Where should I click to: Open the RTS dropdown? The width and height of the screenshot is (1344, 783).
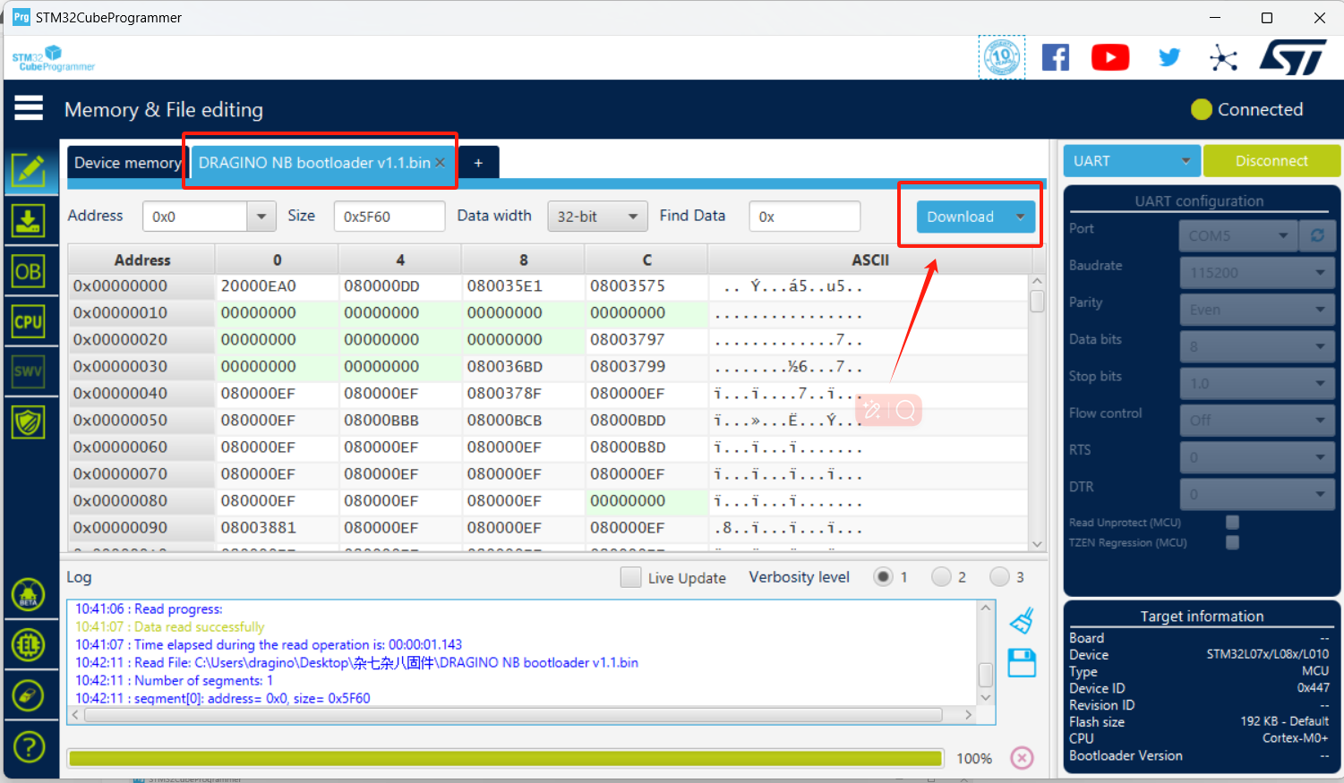(x=1257, y=457)
